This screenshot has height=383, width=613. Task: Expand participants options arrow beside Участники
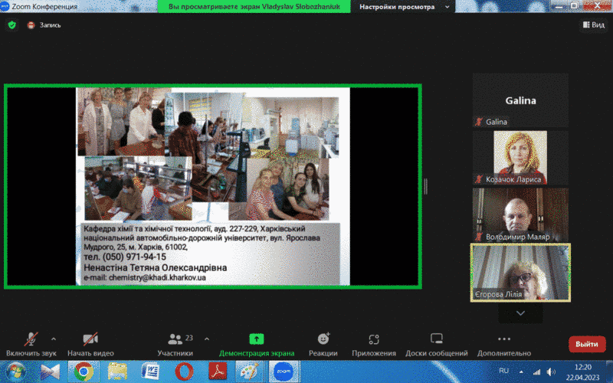[207, 338]
